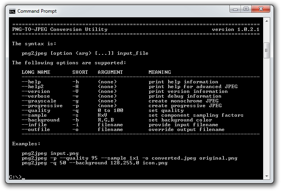The height and width of the screenshot is (191, 281).
Task: Click the 'R,G,B' argument text
Action: tap(106, 120)
